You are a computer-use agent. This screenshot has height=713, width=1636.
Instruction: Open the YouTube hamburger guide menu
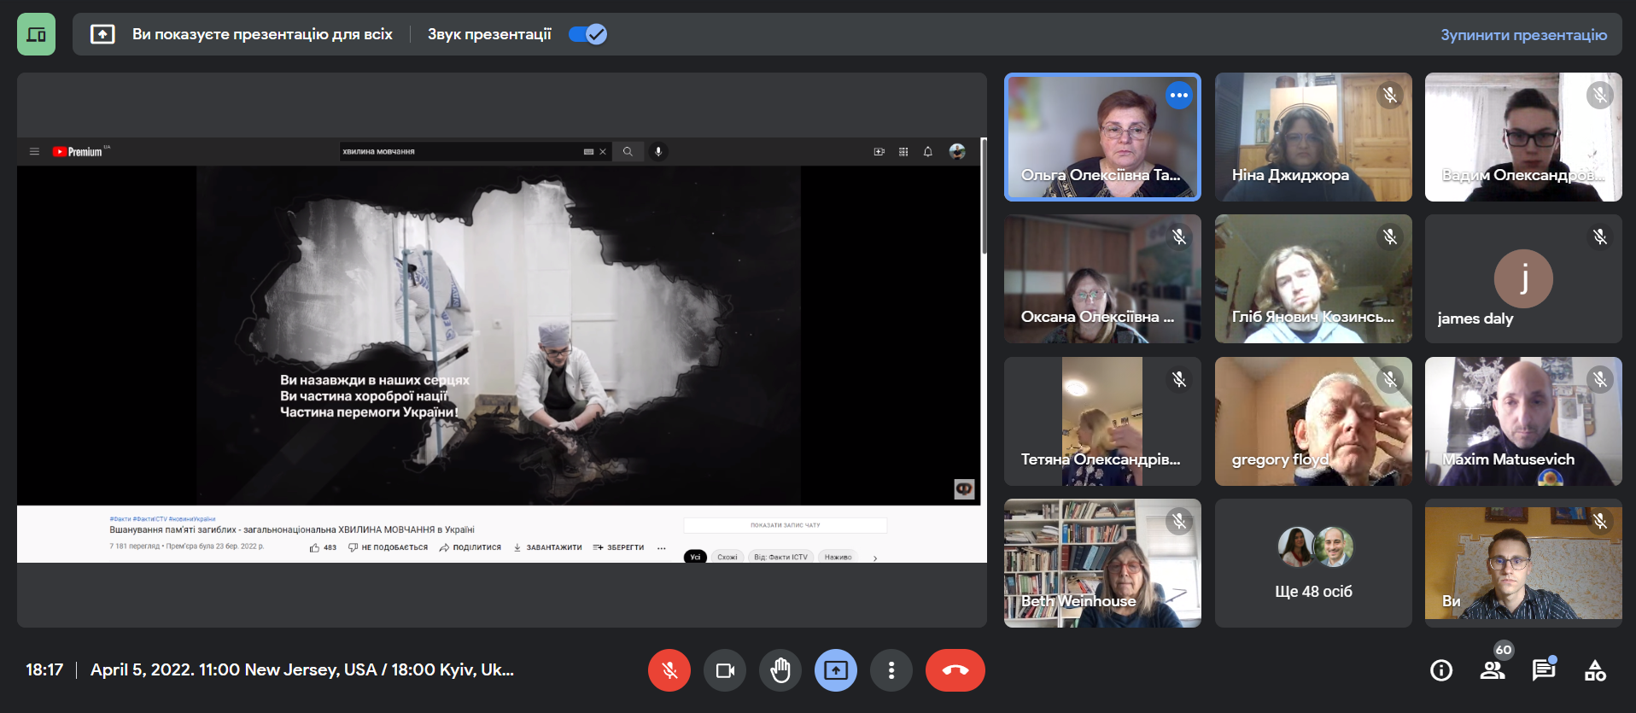pos(34,152)
